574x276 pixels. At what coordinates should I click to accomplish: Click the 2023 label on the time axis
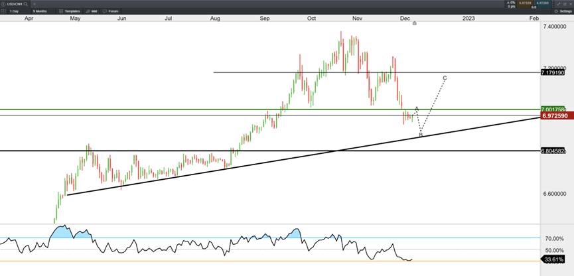(468, 19)
